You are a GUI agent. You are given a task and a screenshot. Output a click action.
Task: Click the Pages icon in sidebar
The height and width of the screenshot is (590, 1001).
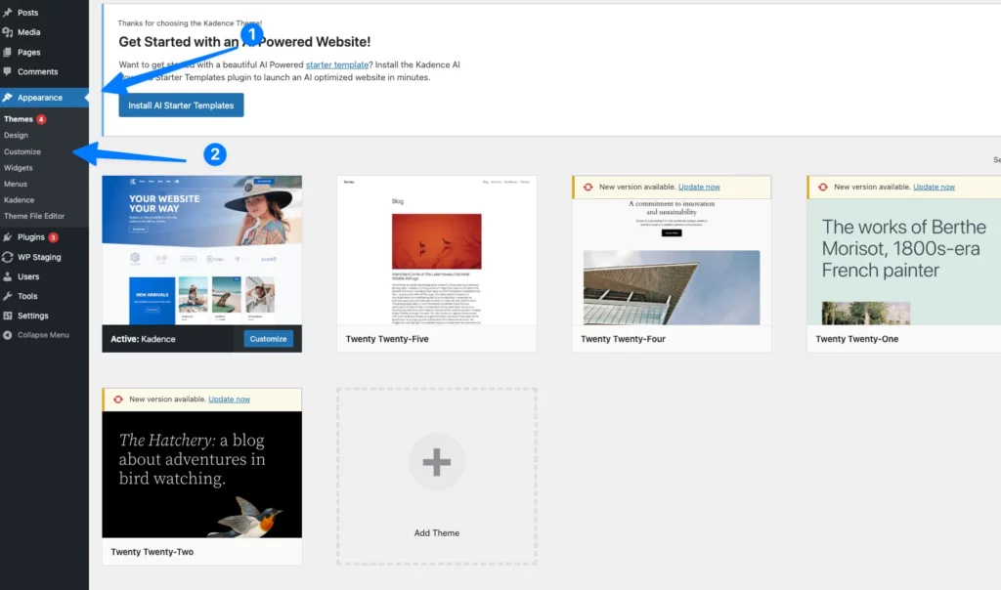click(8, 52)
